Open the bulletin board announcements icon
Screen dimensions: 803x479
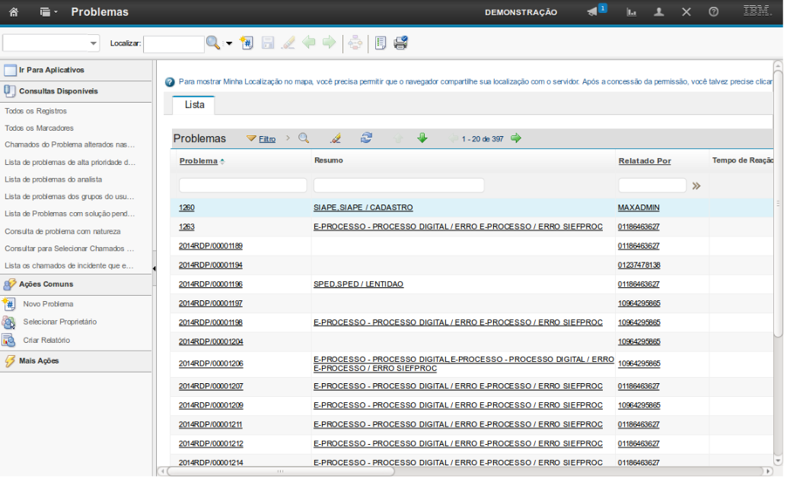pyautogui.click(x=594, y=12)
